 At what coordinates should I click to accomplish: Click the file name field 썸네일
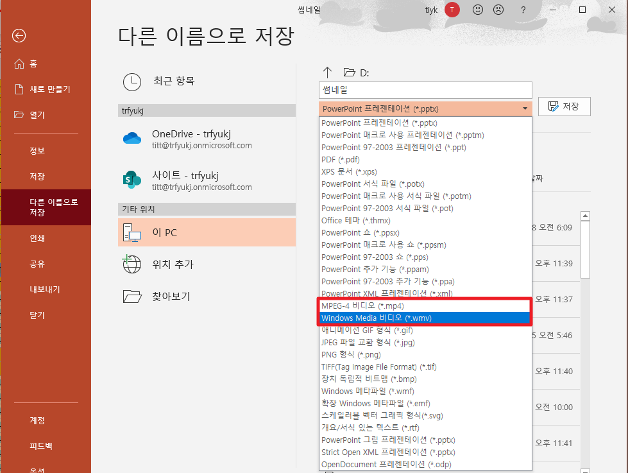(x=425, y=90)
